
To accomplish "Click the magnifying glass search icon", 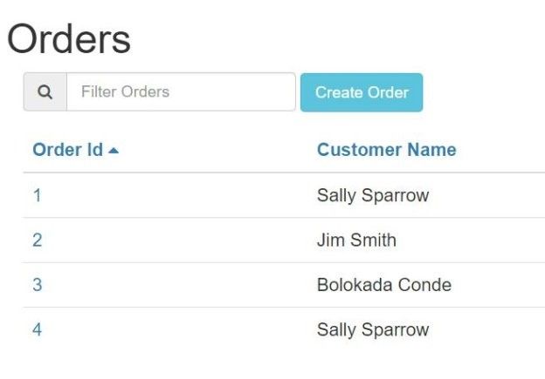I will point(45,92).
